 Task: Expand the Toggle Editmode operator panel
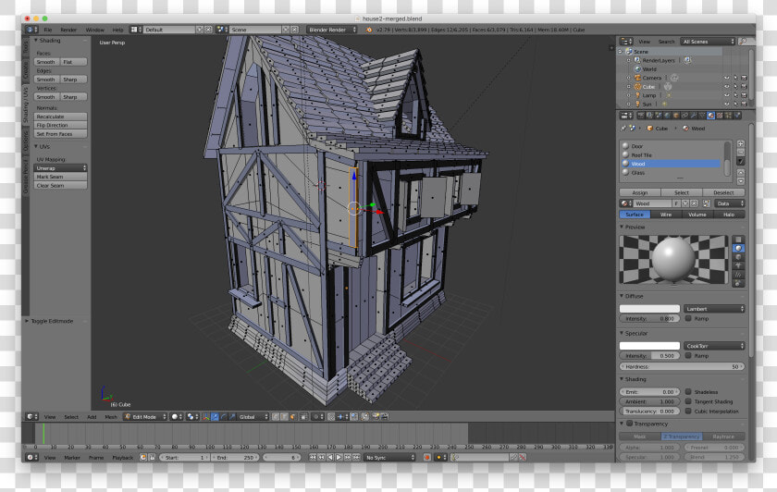[x=27, y=321]
